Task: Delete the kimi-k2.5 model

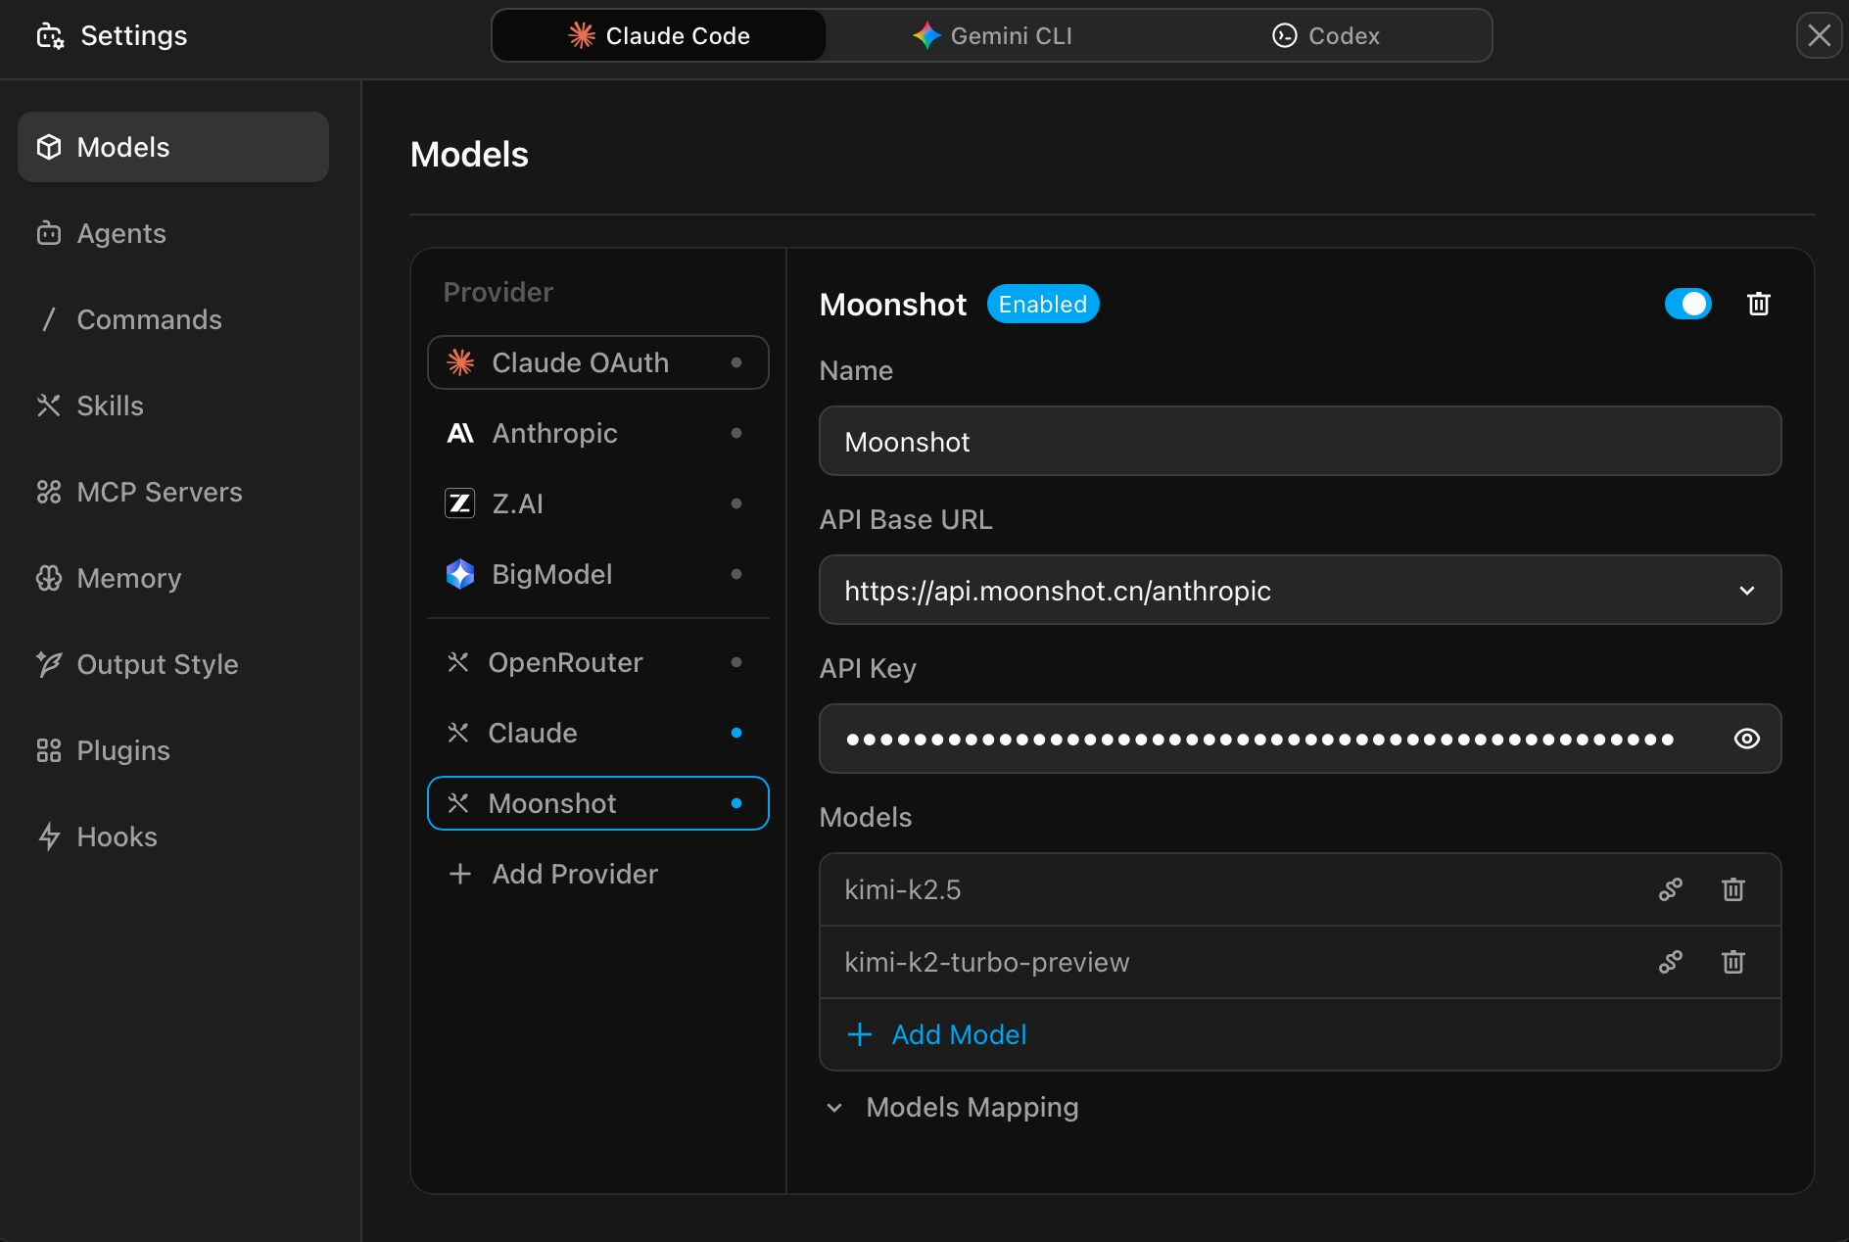Action: coord(1732,889)
